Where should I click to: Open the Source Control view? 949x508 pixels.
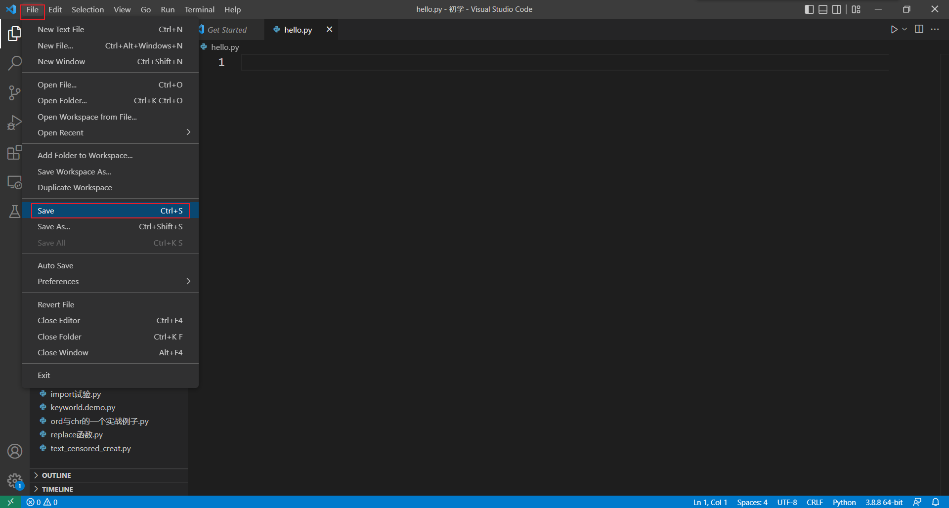click(15, 92)
